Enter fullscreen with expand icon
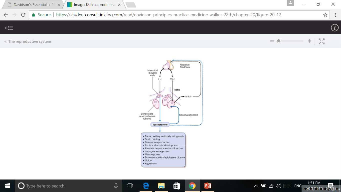The height and width of the screenshot is (192, 341). pos(322,41)
